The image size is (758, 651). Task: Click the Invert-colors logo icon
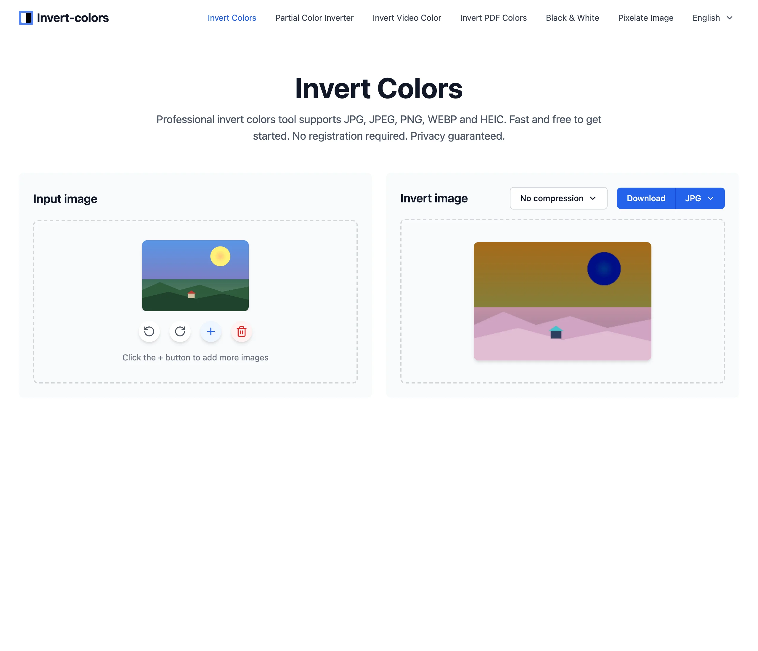point(26,17)
